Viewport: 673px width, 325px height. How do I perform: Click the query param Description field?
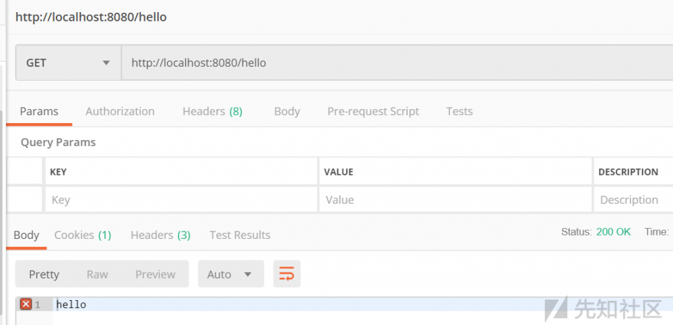pos(632,200)
